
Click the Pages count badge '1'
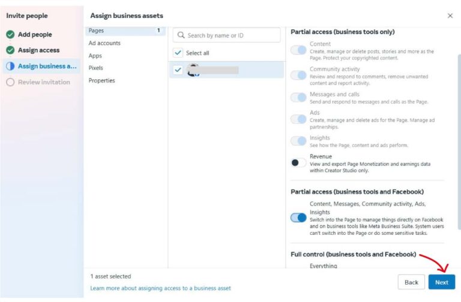coord(158,30)
